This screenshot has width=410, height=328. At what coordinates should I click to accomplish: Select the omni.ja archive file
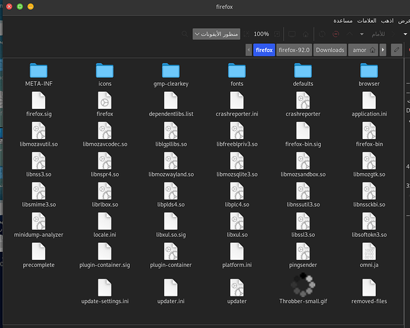(x=368, y=252)
